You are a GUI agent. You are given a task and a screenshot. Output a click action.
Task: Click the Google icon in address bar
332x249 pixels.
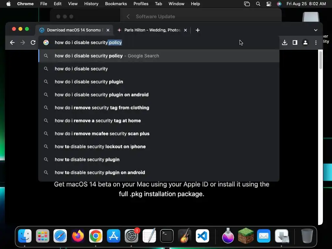point(46,42)
